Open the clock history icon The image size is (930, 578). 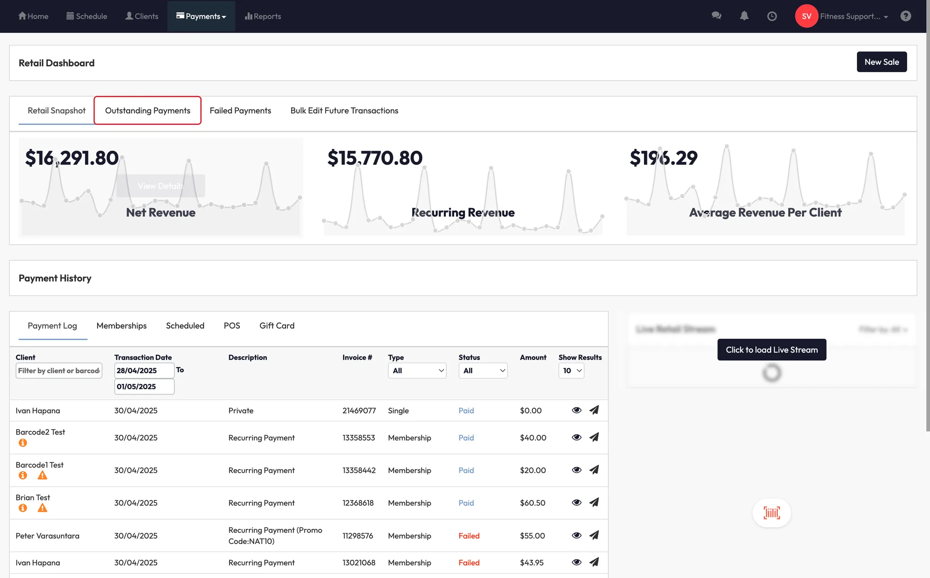pyautogui.click(x=772, y=16)
